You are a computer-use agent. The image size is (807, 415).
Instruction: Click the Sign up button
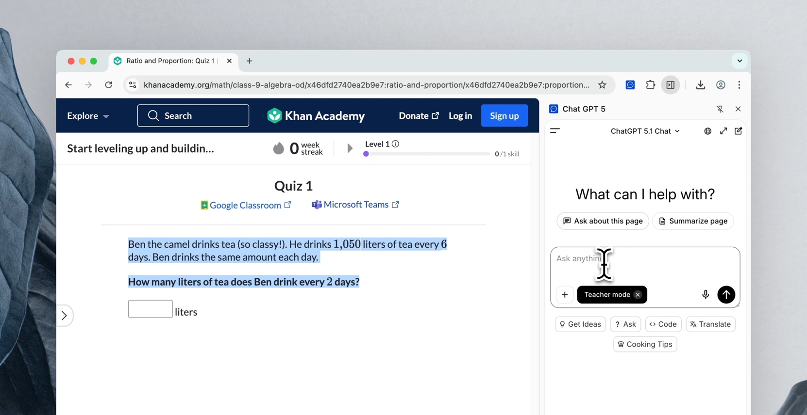tap(504, 116)
